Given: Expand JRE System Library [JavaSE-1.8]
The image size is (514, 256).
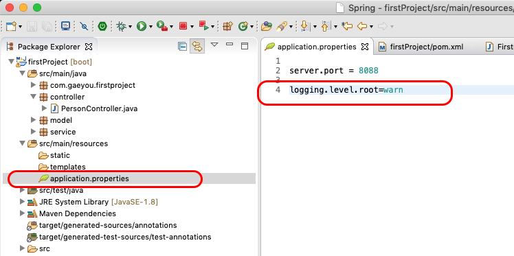Looking at the screenshot, I should pos(22,202).
